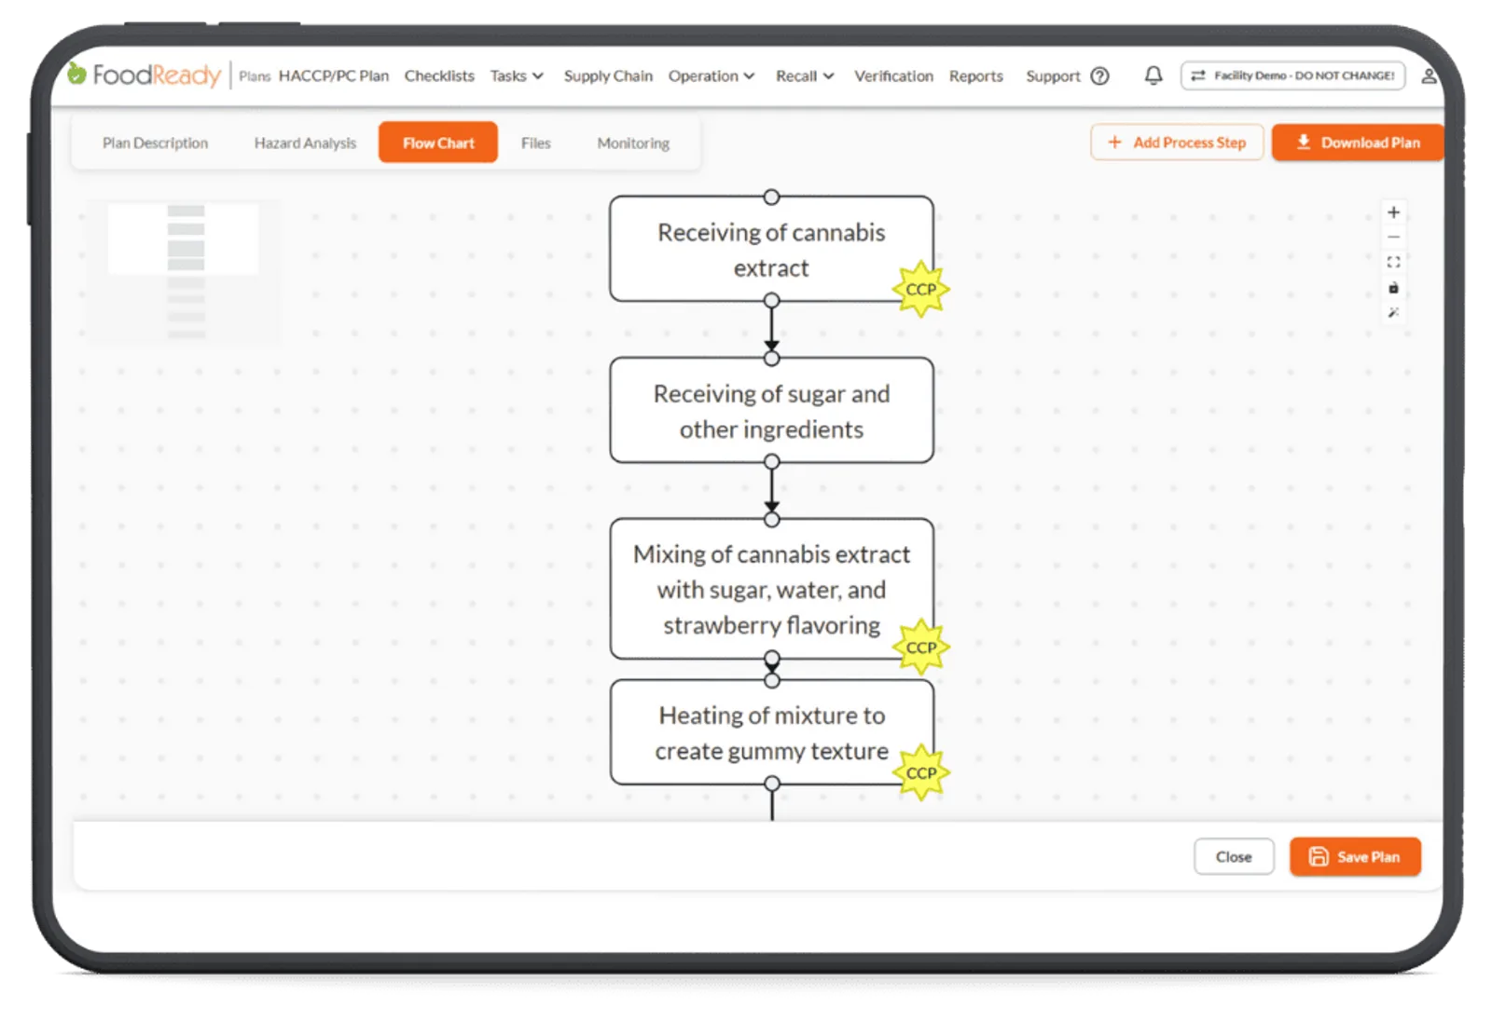
Task: Select the Flow Chart tab
Action: (438, 143)
